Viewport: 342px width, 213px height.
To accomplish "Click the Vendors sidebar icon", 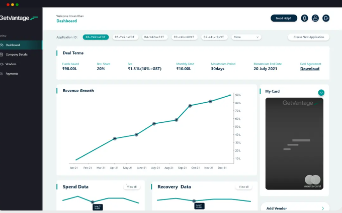I will (x=2, y=64).
